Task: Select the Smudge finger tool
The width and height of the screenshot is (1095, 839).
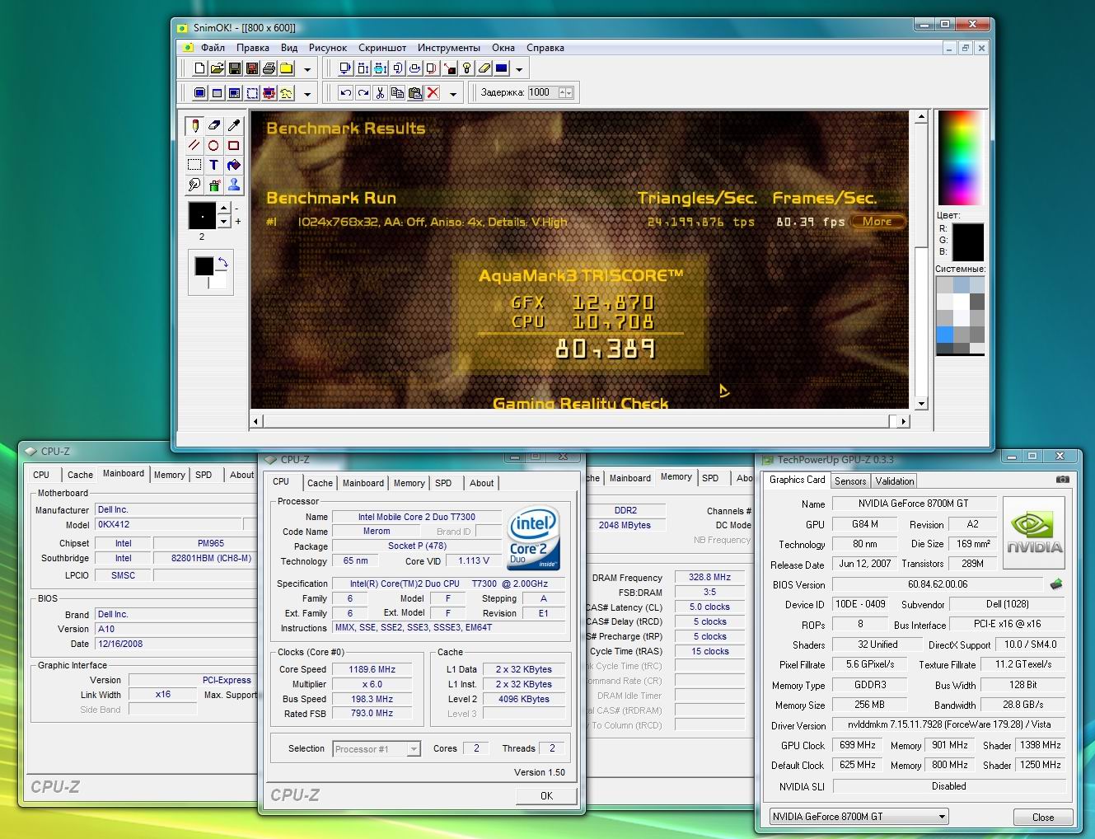Action: tap(194, 185)
